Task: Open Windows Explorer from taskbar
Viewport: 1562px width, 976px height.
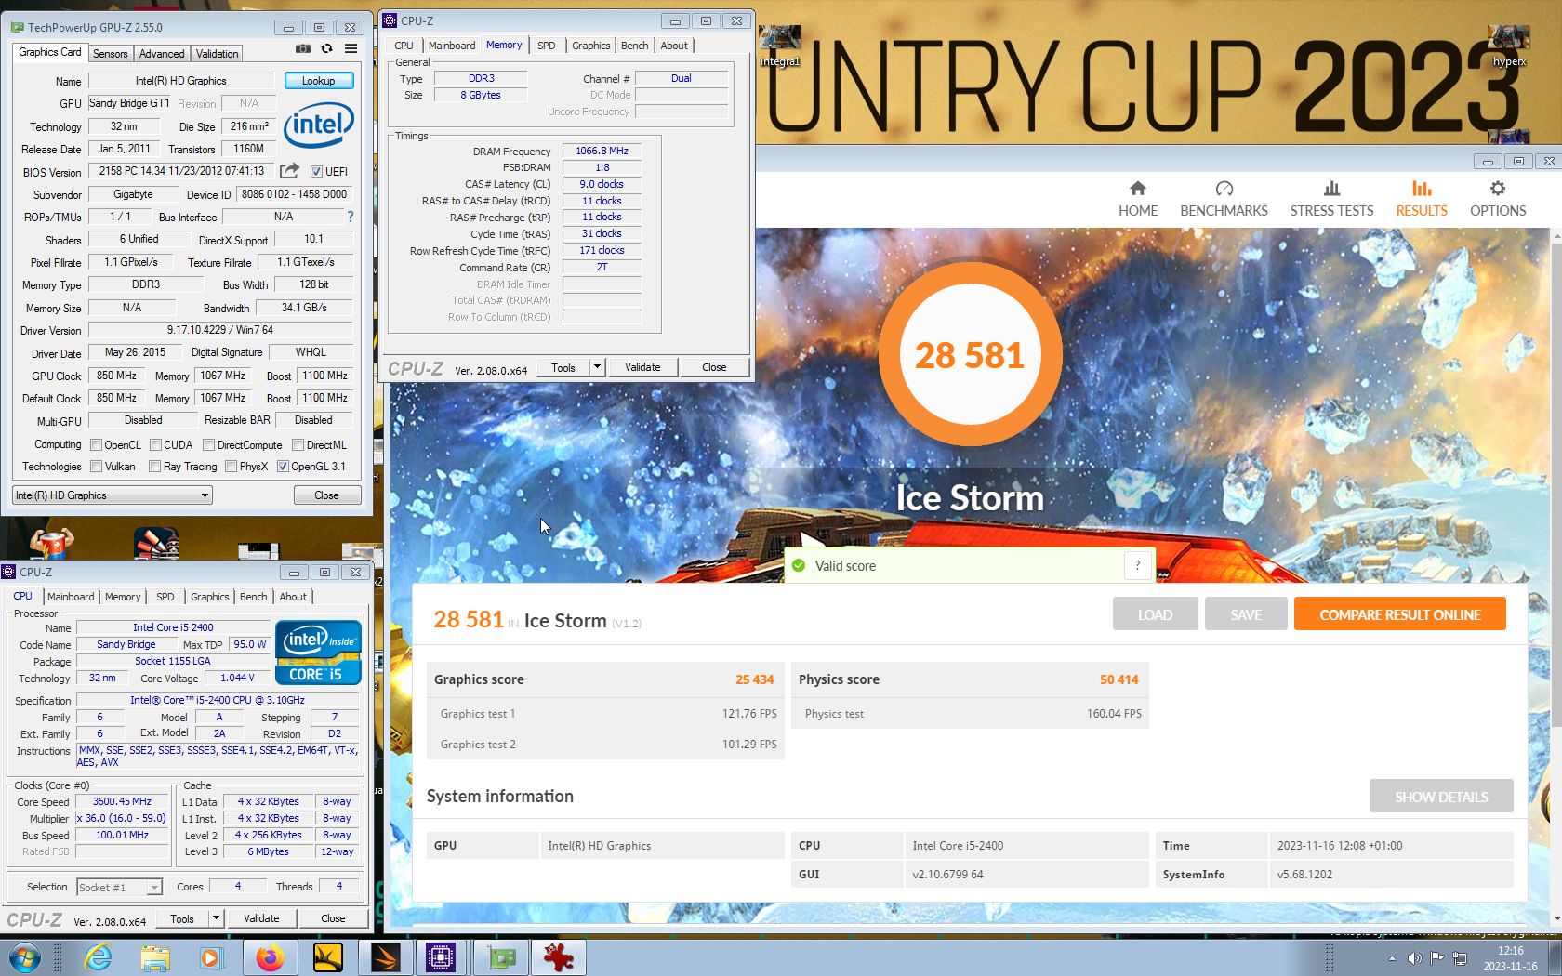Action: (x=155, y=957)
